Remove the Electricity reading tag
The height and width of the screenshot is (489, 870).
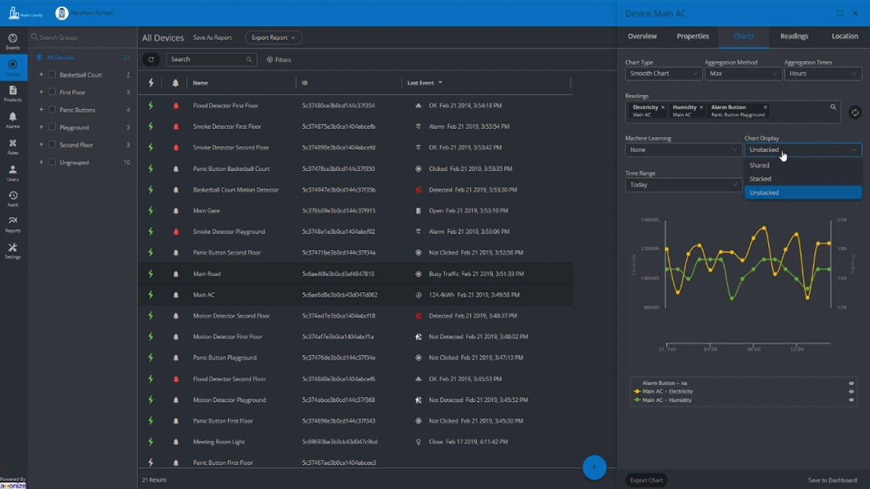663,107
